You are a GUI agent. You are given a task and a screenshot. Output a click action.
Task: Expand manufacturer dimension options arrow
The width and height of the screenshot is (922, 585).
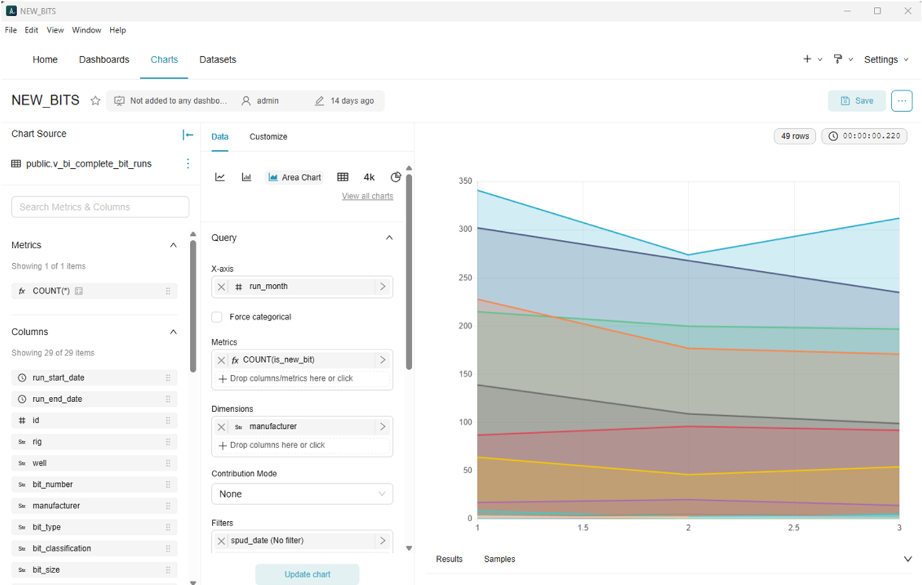pyautogui.click(x=382, y=427)
